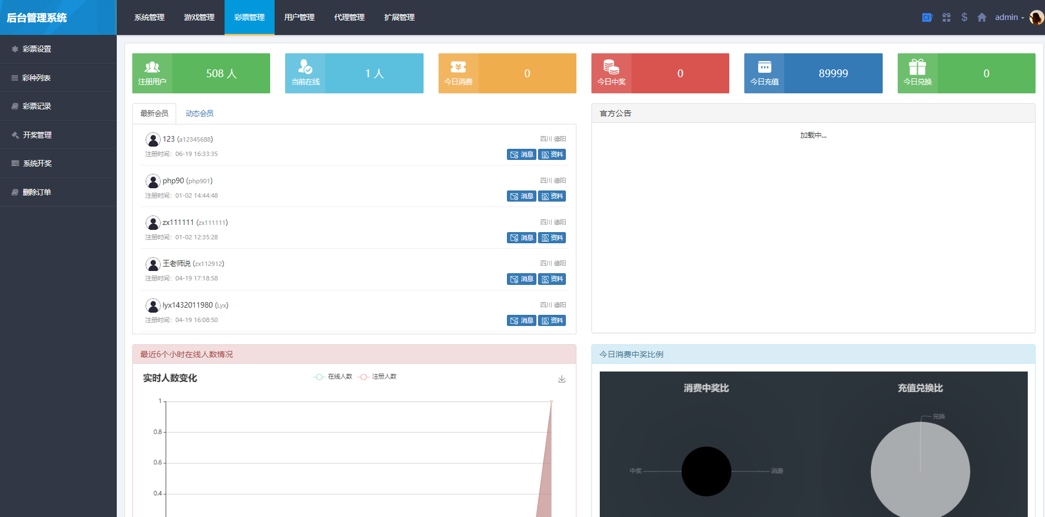Open 开奖管理 from the sidebar
The width and height of the screenshot is (1045, 517).
(x=37, y=135)
